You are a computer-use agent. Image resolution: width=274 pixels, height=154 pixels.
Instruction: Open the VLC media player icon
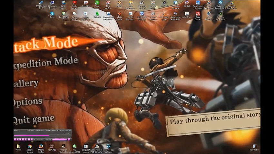point(164,16)
